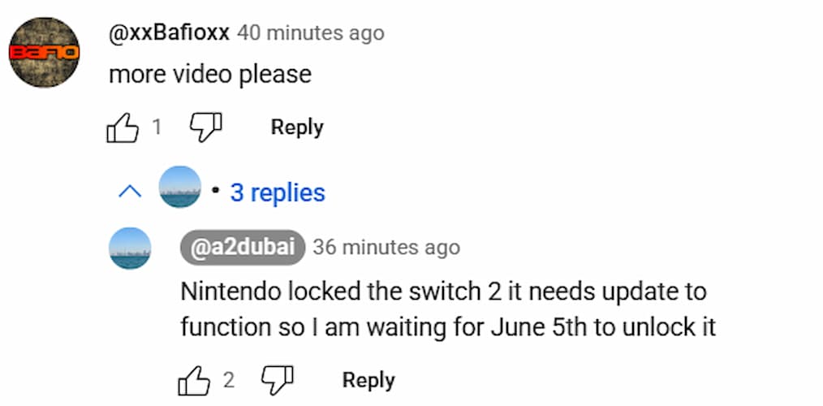Click the "Nintendo locked the switch 2" line
Viewport: 823px width, 406px height.
443,291
